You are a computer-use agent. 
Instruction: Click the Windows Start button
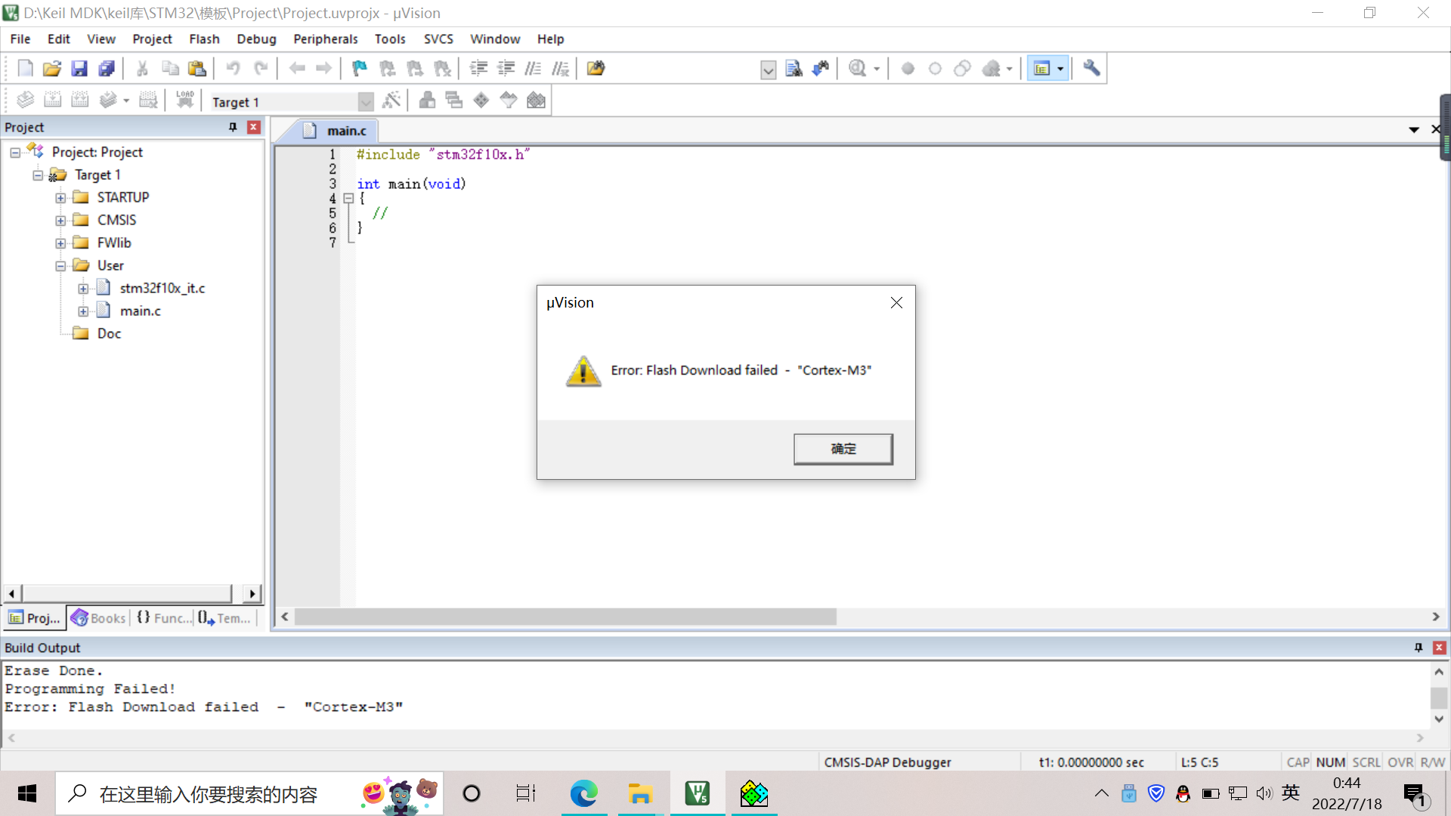[27, 793]
